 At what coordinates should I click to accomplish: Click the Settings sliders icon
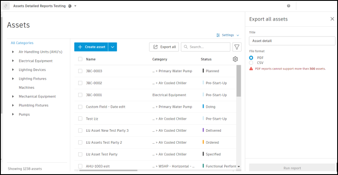click(218, 35)
